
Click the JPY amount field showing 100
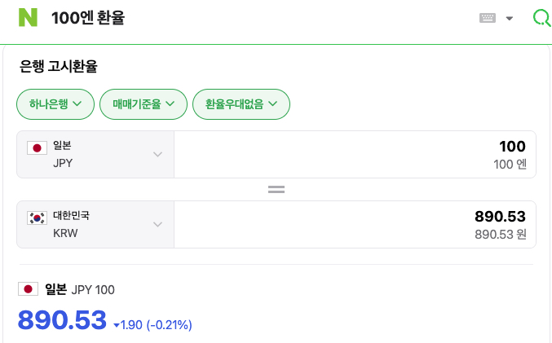(355, 155)
